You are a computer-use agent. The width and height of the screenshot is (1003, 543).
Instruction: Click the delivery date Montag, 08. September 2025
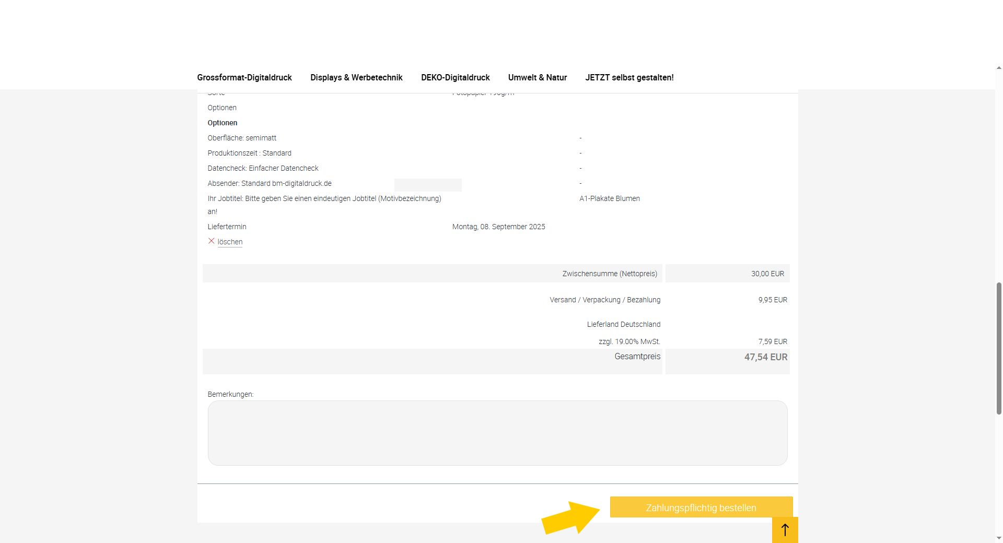point(498,227)
